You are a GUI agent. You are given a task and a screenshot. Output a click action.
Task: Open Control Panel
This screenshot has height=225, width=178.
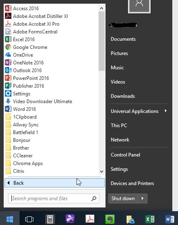coord(125,155)
